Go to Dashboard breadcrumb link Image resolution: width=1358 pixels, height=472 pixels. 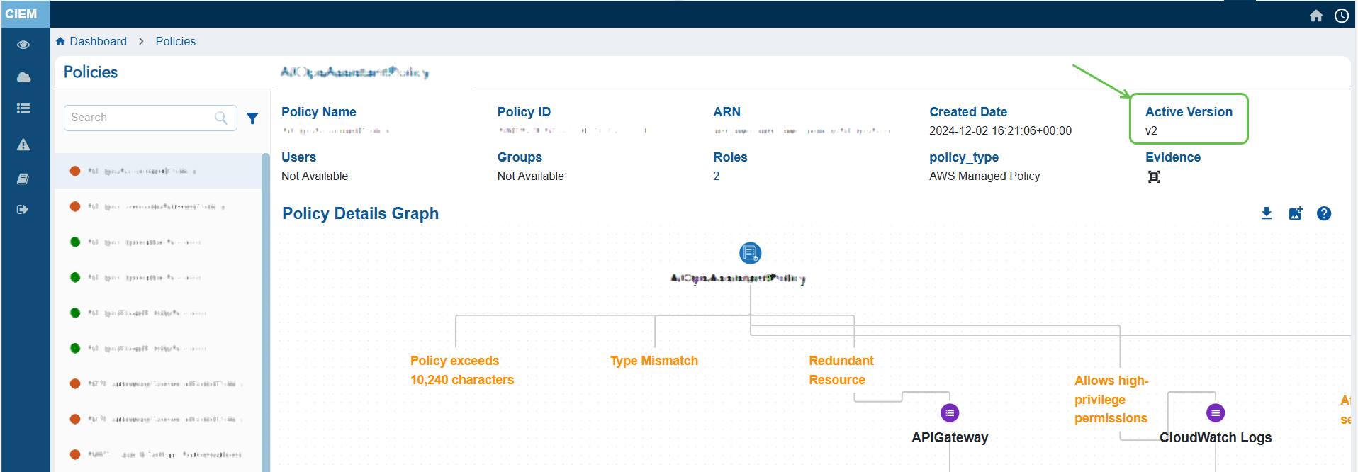click(98, 41)
